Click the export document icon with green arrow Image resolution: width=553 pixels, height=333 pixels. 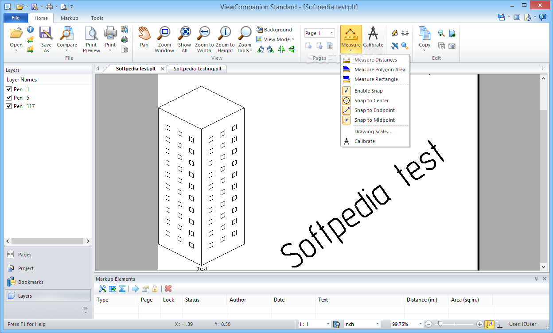pyautogui.click(x=452, y=33)
